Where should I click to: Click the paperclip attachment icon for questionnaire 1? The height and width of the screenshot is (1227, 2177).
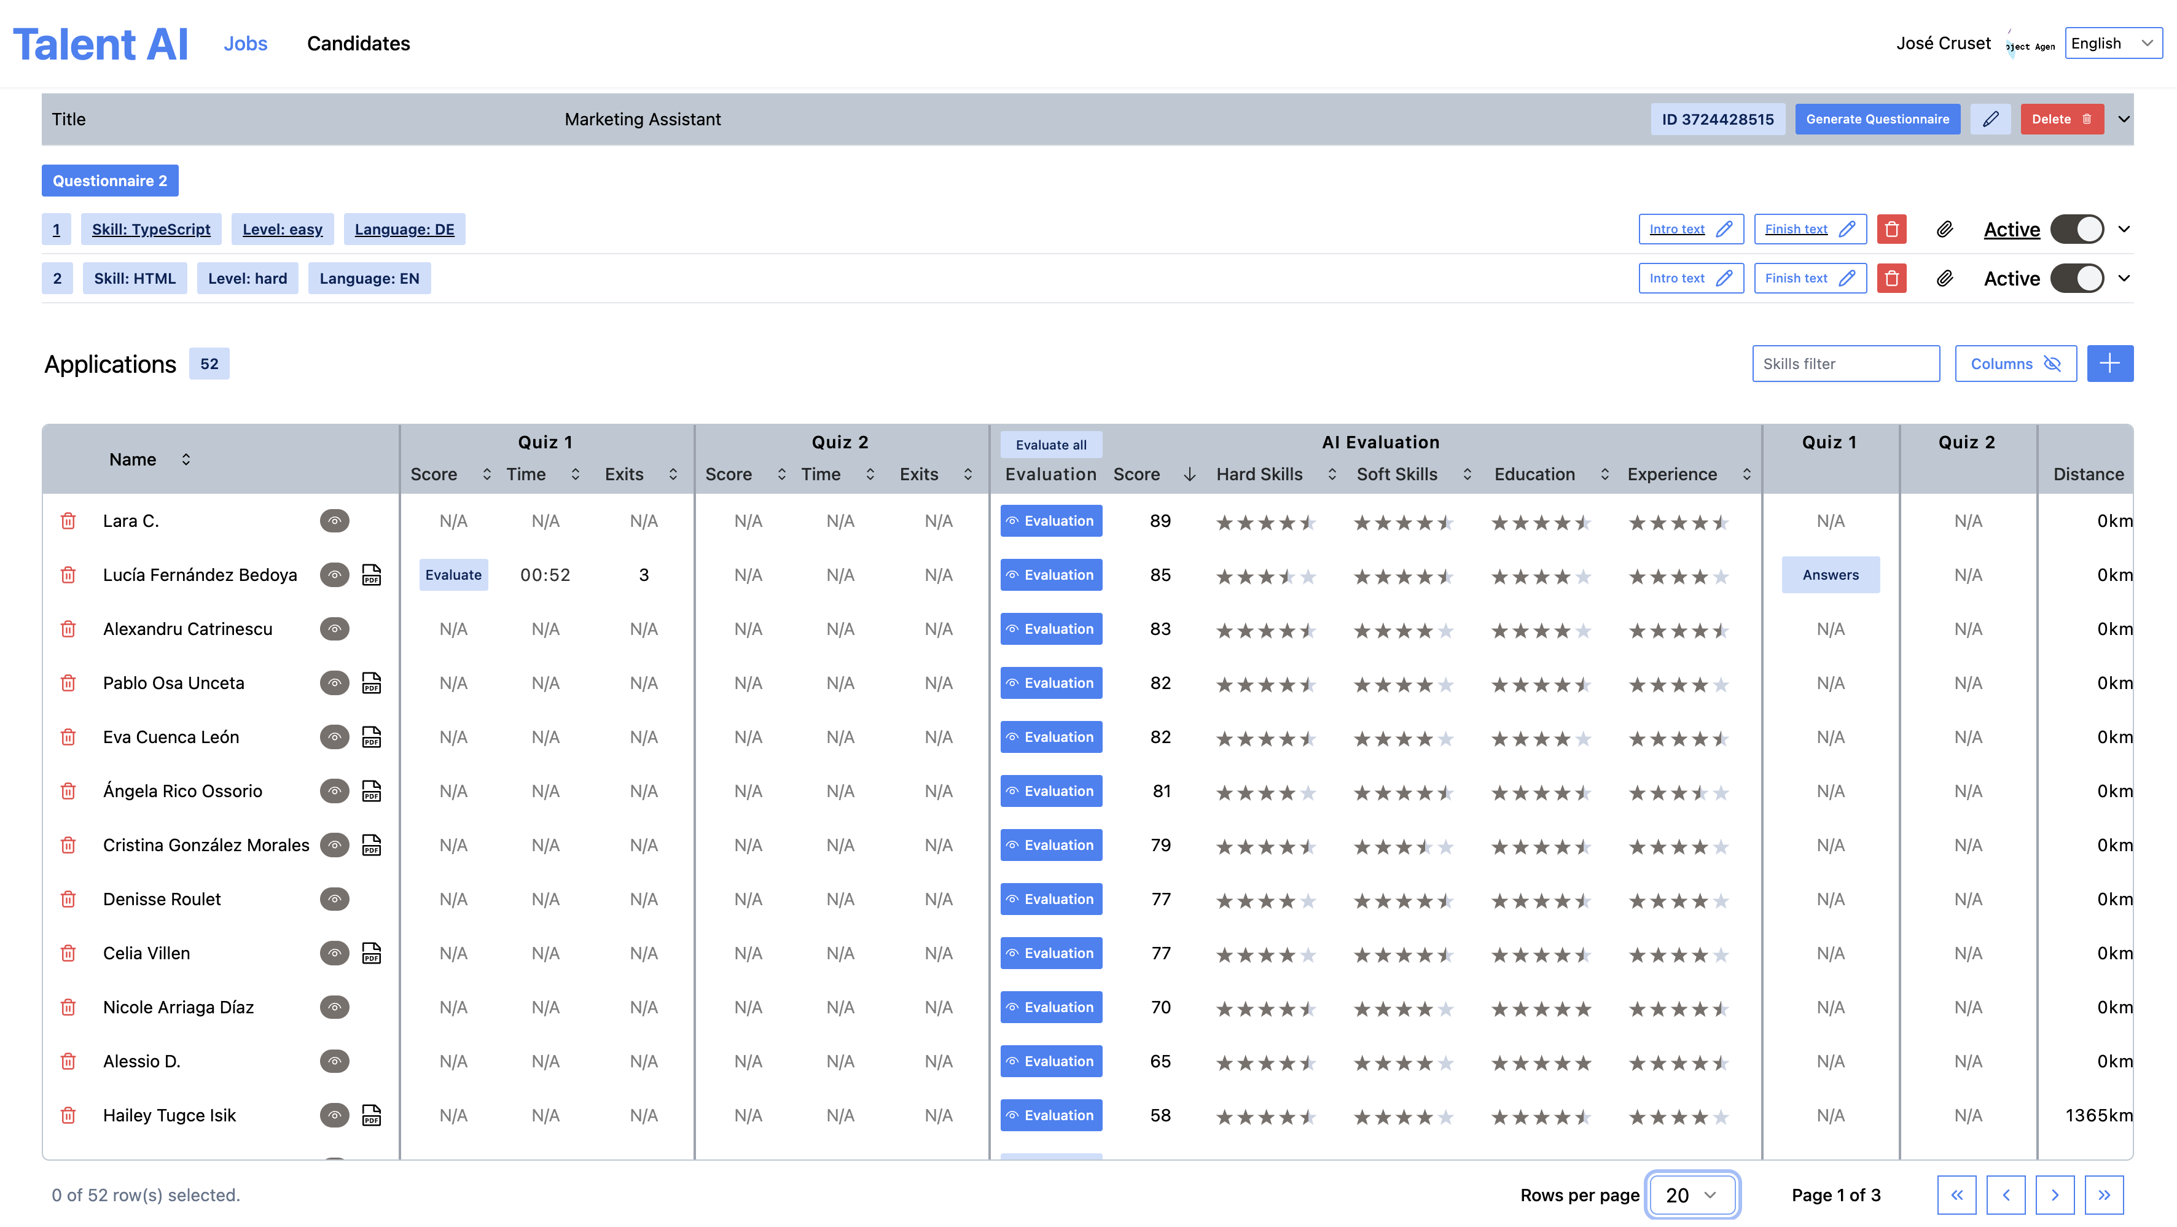pyautogui.click(x=1945, y=229)
